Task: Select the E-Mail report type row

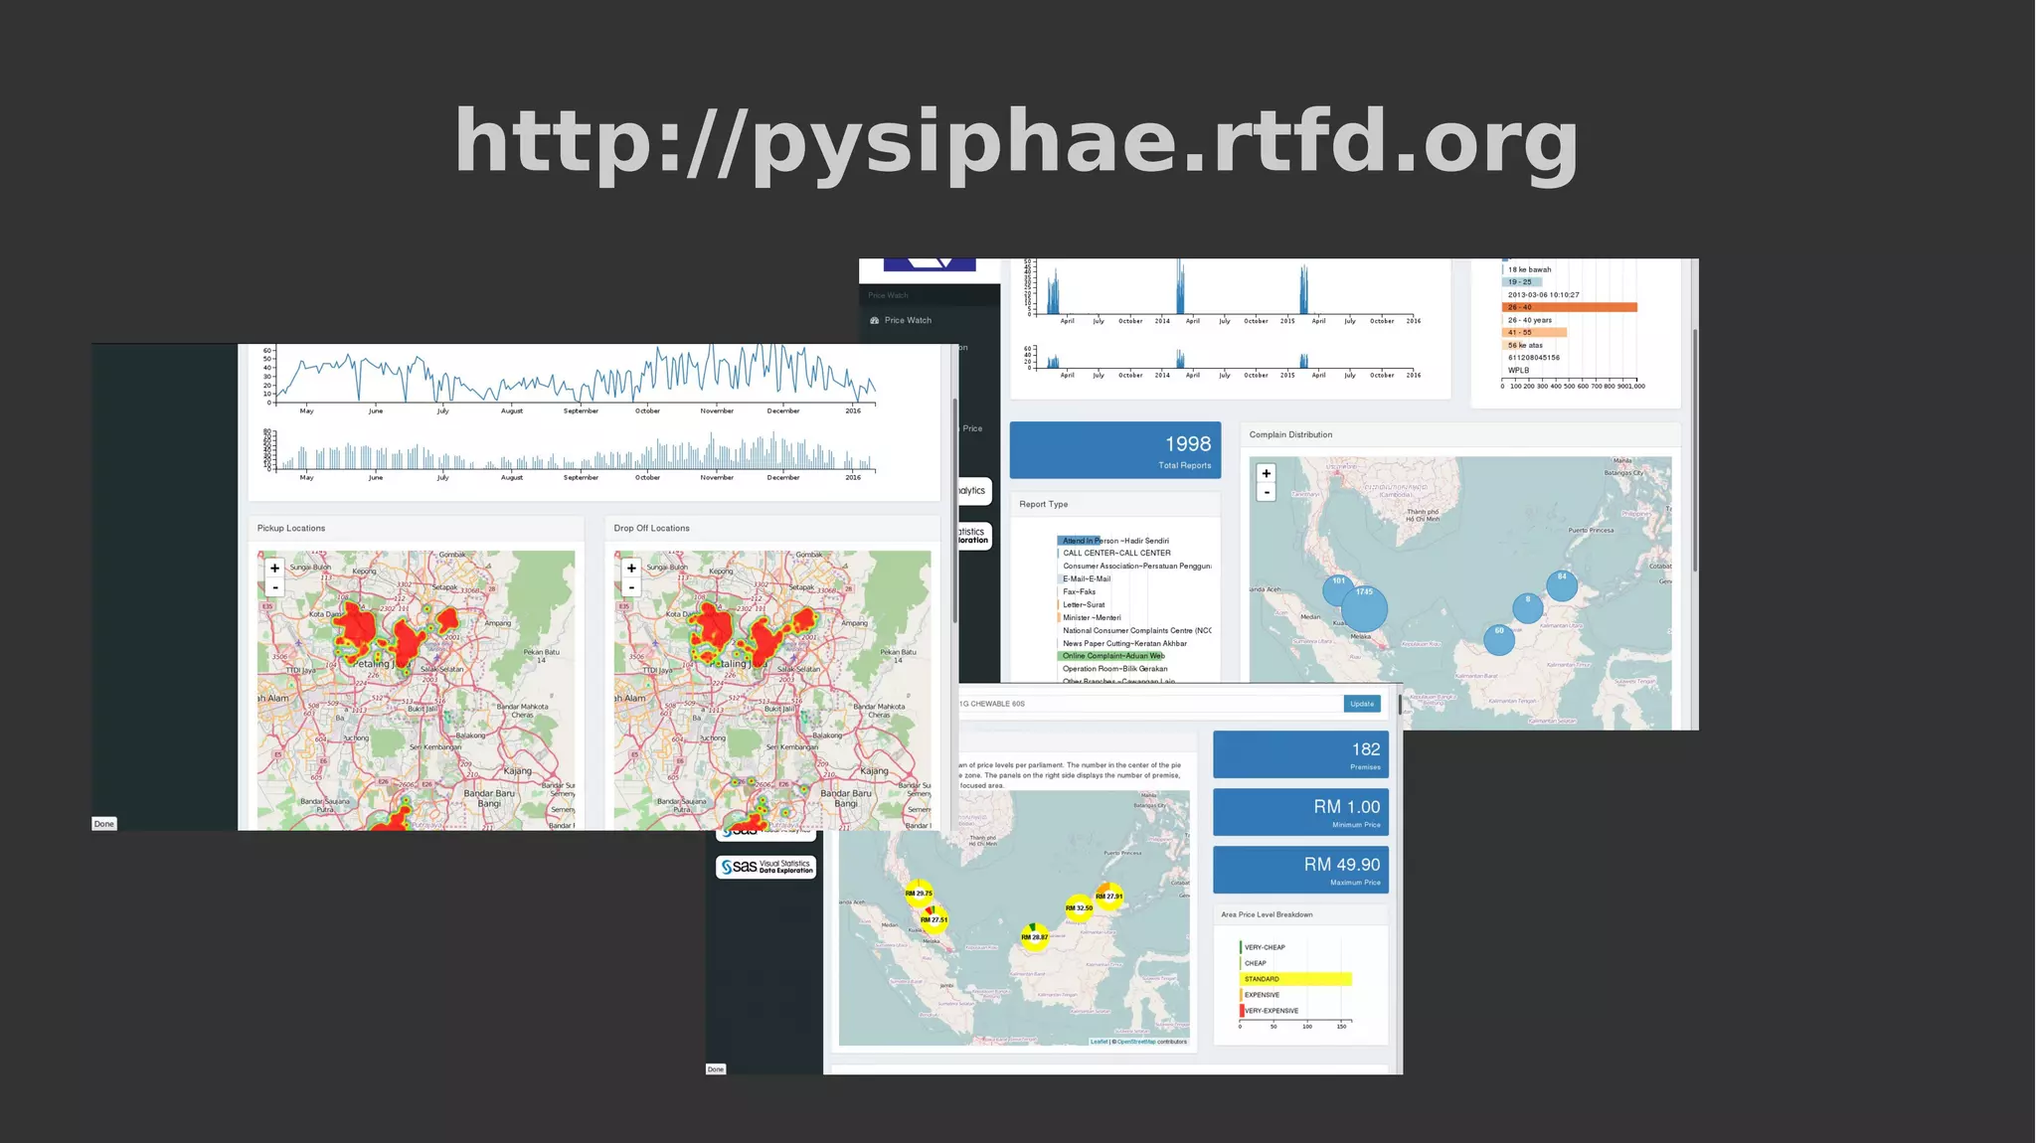Action: tap(1085, 578)
